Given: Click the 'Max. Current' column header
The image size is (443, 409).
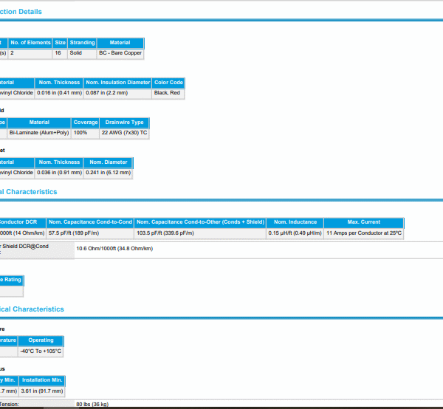Looking at the screenshot, I should (x=364, y=222).
